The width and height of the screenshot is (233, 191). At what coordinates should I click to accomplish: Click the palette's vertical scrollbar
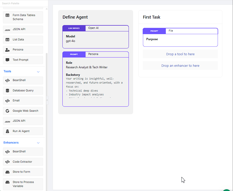pyautogui.click(x=47, y=100)
